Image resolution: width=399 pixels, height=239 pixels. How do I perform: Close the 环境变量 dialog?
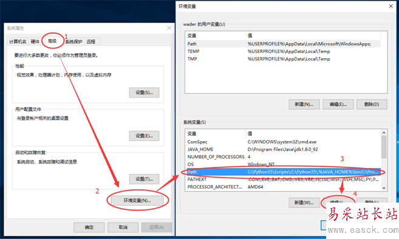tap(391, 6)
